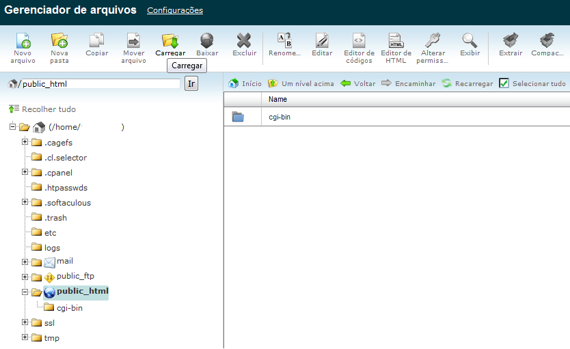Select the .cl.selector folder in tree

click(x=66, y=158)
